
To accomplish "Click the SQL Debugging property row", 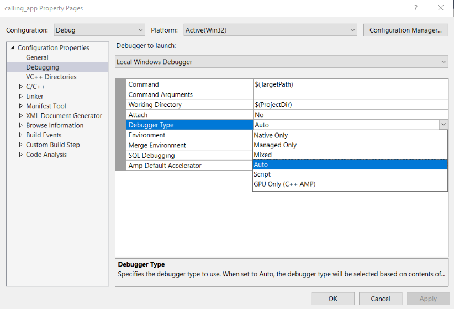I will (x=189, y=156).
